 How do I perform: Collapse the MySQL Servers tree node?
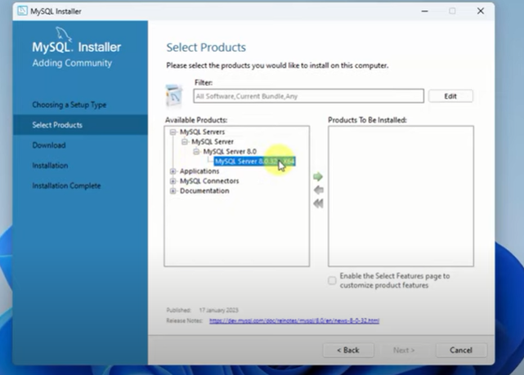172,132
